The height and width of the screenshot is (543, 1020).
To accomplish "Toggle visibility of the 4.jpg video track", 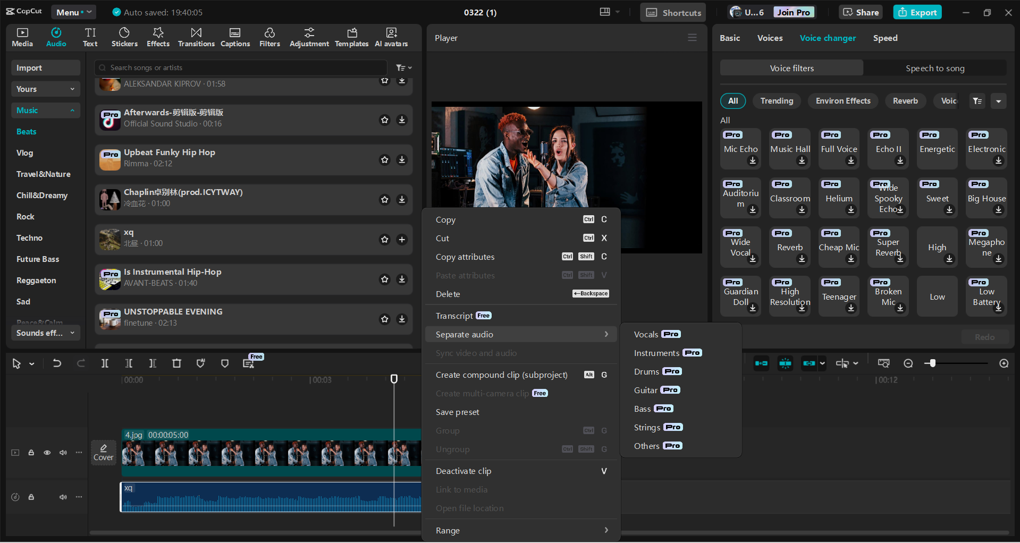I will 47,453.
